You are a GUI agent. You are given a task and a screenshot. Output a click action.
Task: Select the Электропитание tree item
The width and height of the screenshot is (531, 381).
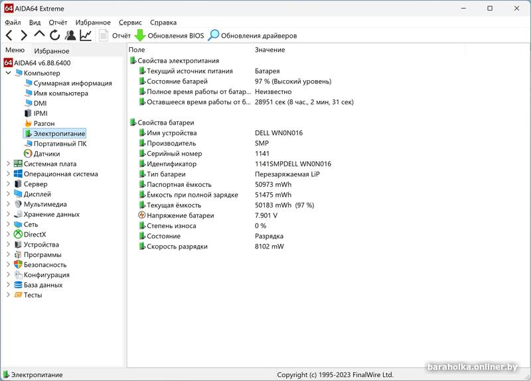(x=59, y=134)
